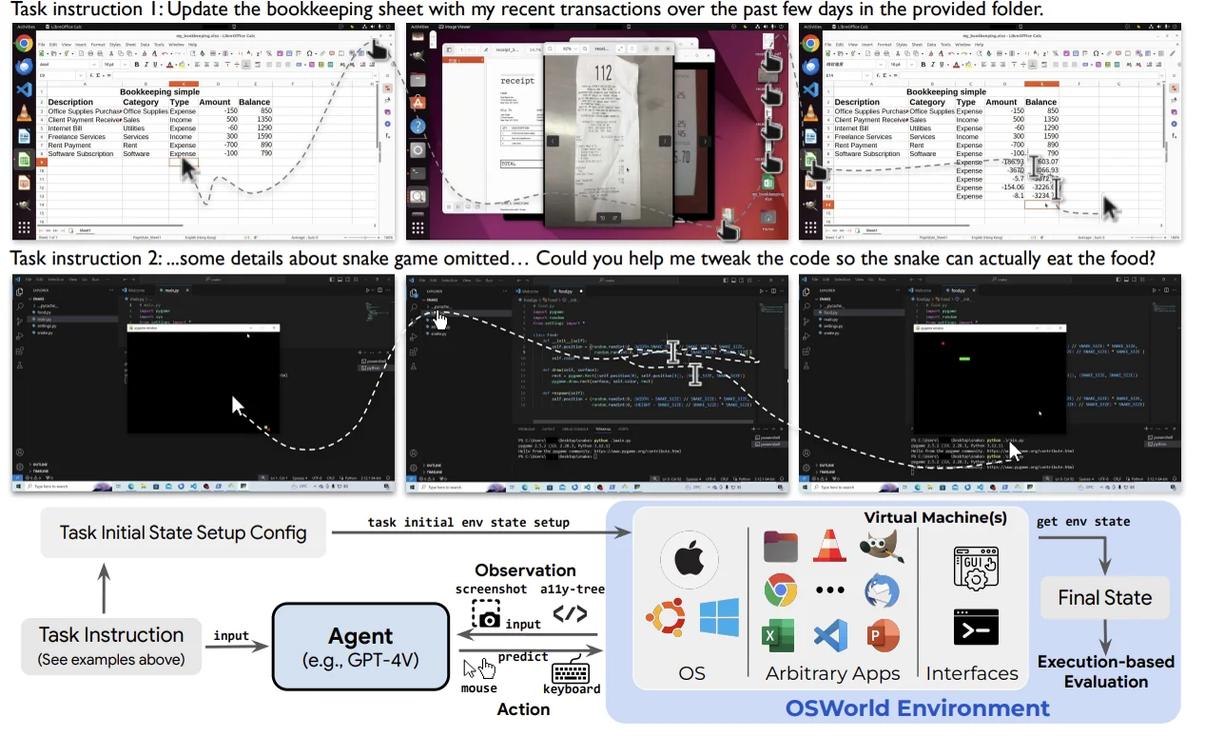Click the a11y-tree code brackets icon
1205x736 pixels.
coord(570,614)
